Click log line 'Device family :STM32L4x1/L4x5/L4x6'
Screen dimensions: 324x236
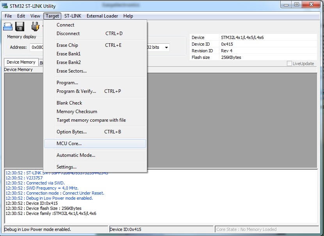coord(51,213)
